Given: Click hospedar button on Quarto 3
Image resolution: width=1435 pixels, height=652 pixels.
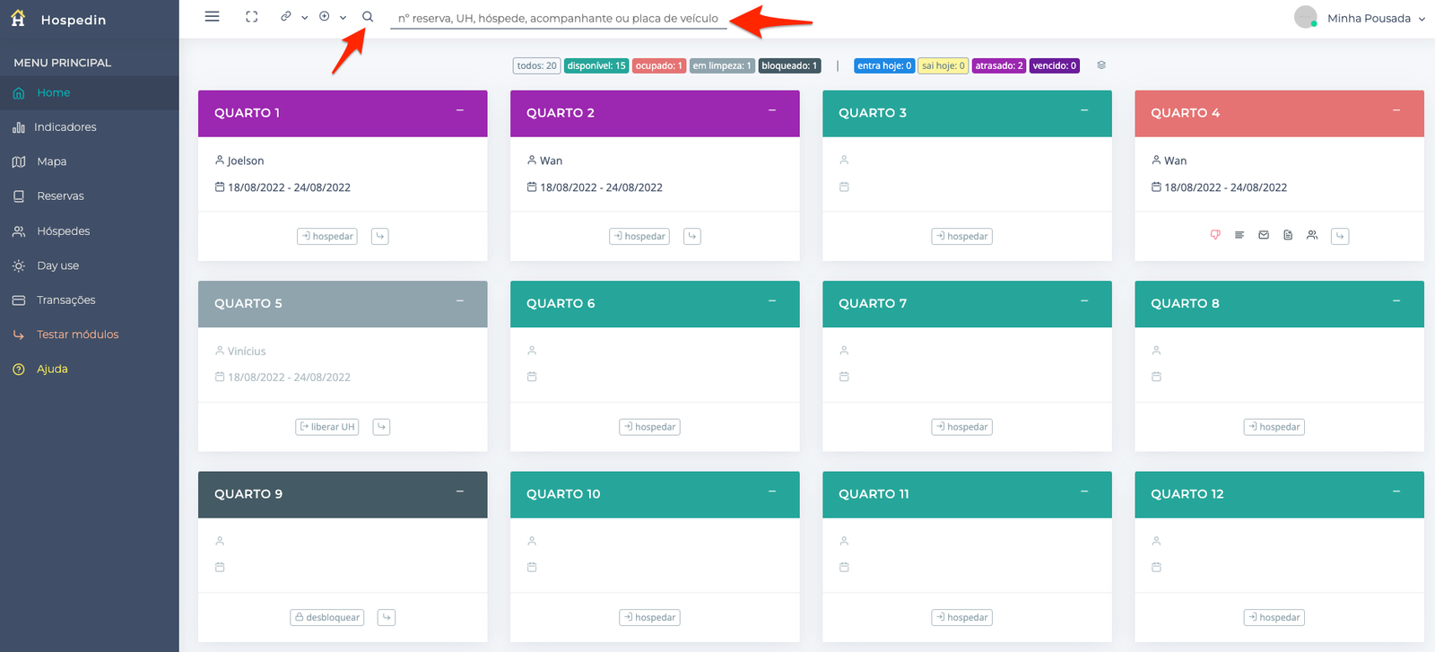Looking at the screenshot, I should click(962, 236).
